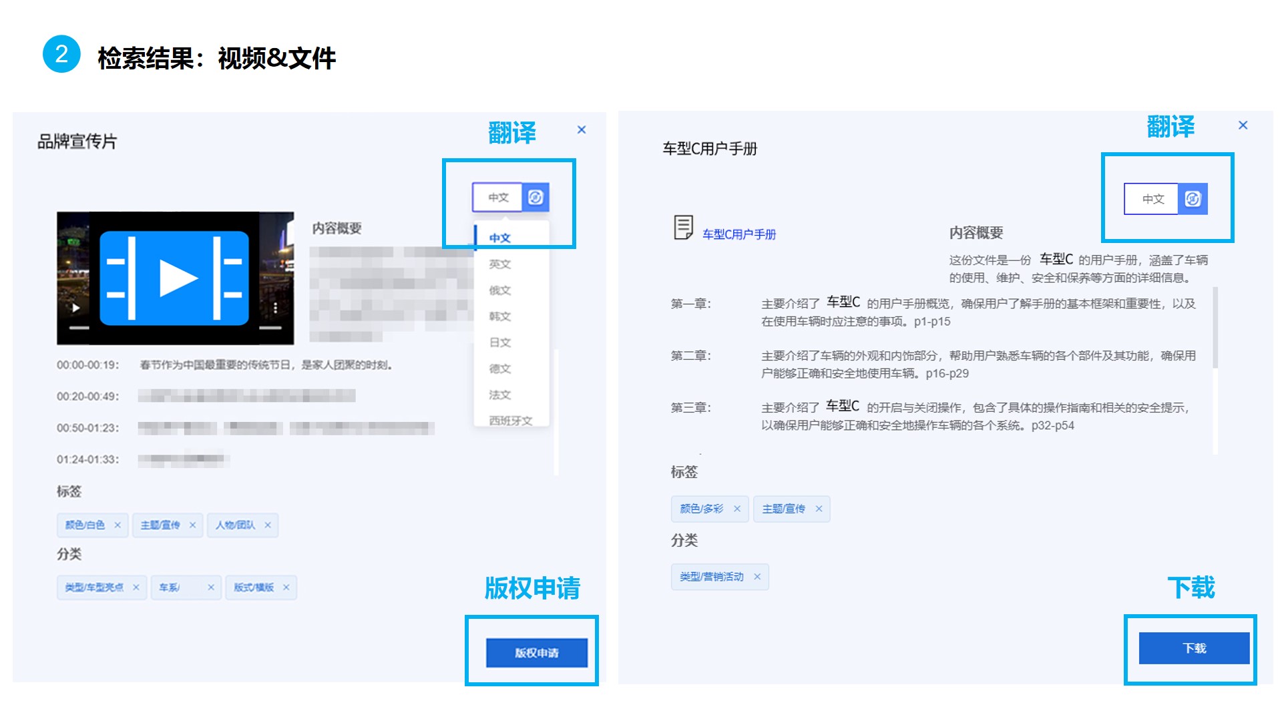Play the brand promo video thumbnail
This screenshot has width=1282, height=721.
coord(175,278)
